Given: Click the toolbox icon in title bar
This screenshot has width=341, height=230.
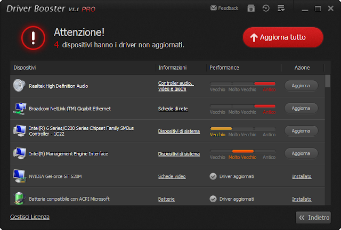Looking at the screenshot, I should 251,9.
